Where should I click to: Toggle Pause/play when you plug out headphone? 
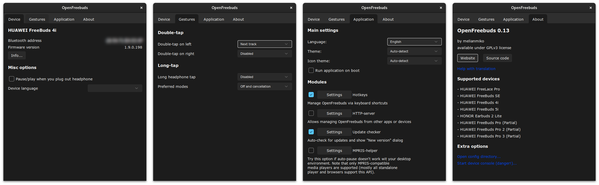pos(12,79)
